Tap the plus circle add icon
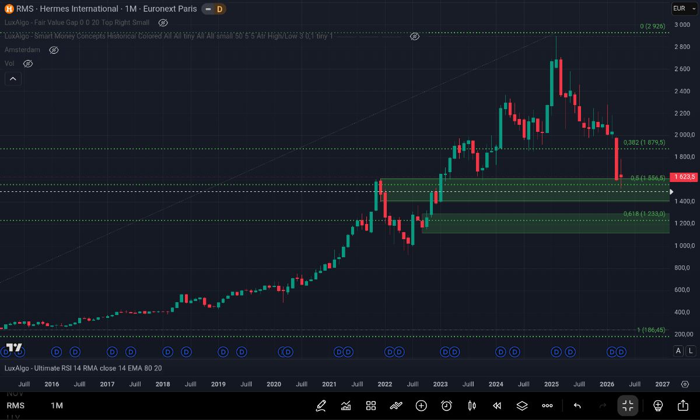 421,405
